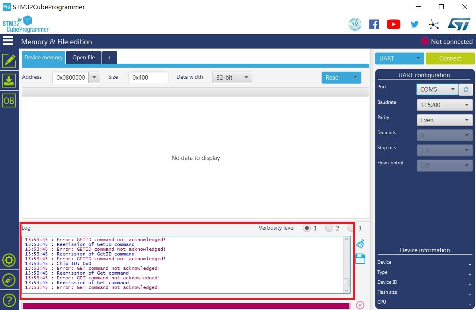Open the Stop bits dropdown
The height and width of the screenshot is (310, 476).
click(x=445, y=150)
